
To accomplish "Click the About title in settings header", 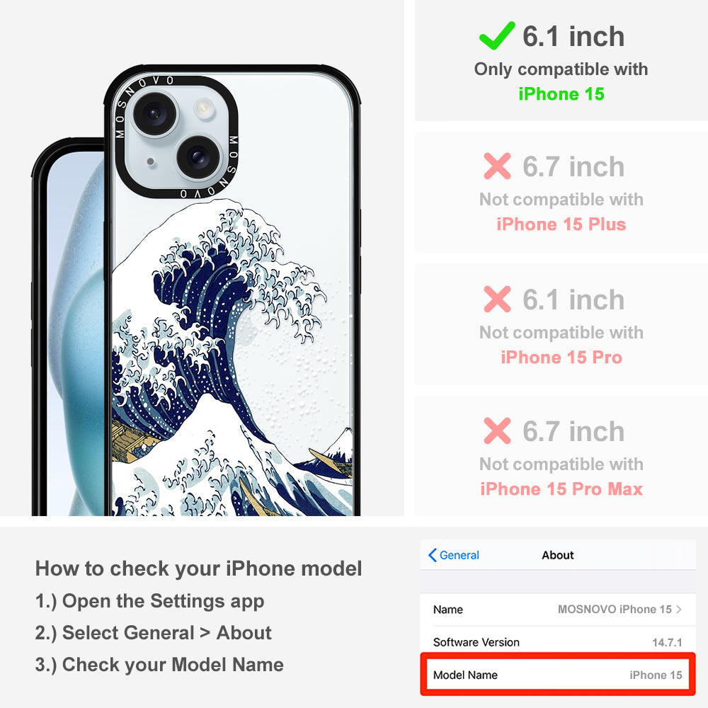I will 558,555.
